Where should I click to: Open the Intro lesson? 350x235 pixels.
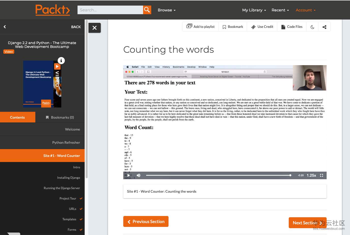(x=77, y=167)
